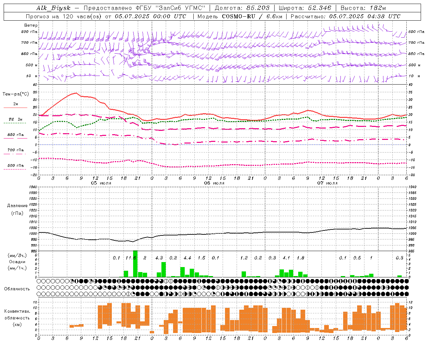Screen dimensions: 426x341
Task: Click the Облачность panel label
Action: [17, 289]
